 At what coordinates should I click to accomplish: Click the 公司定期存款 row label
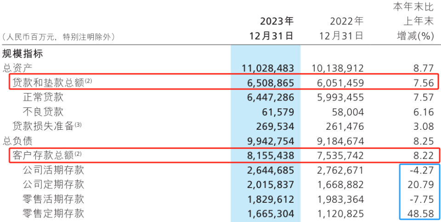(53, 184)
